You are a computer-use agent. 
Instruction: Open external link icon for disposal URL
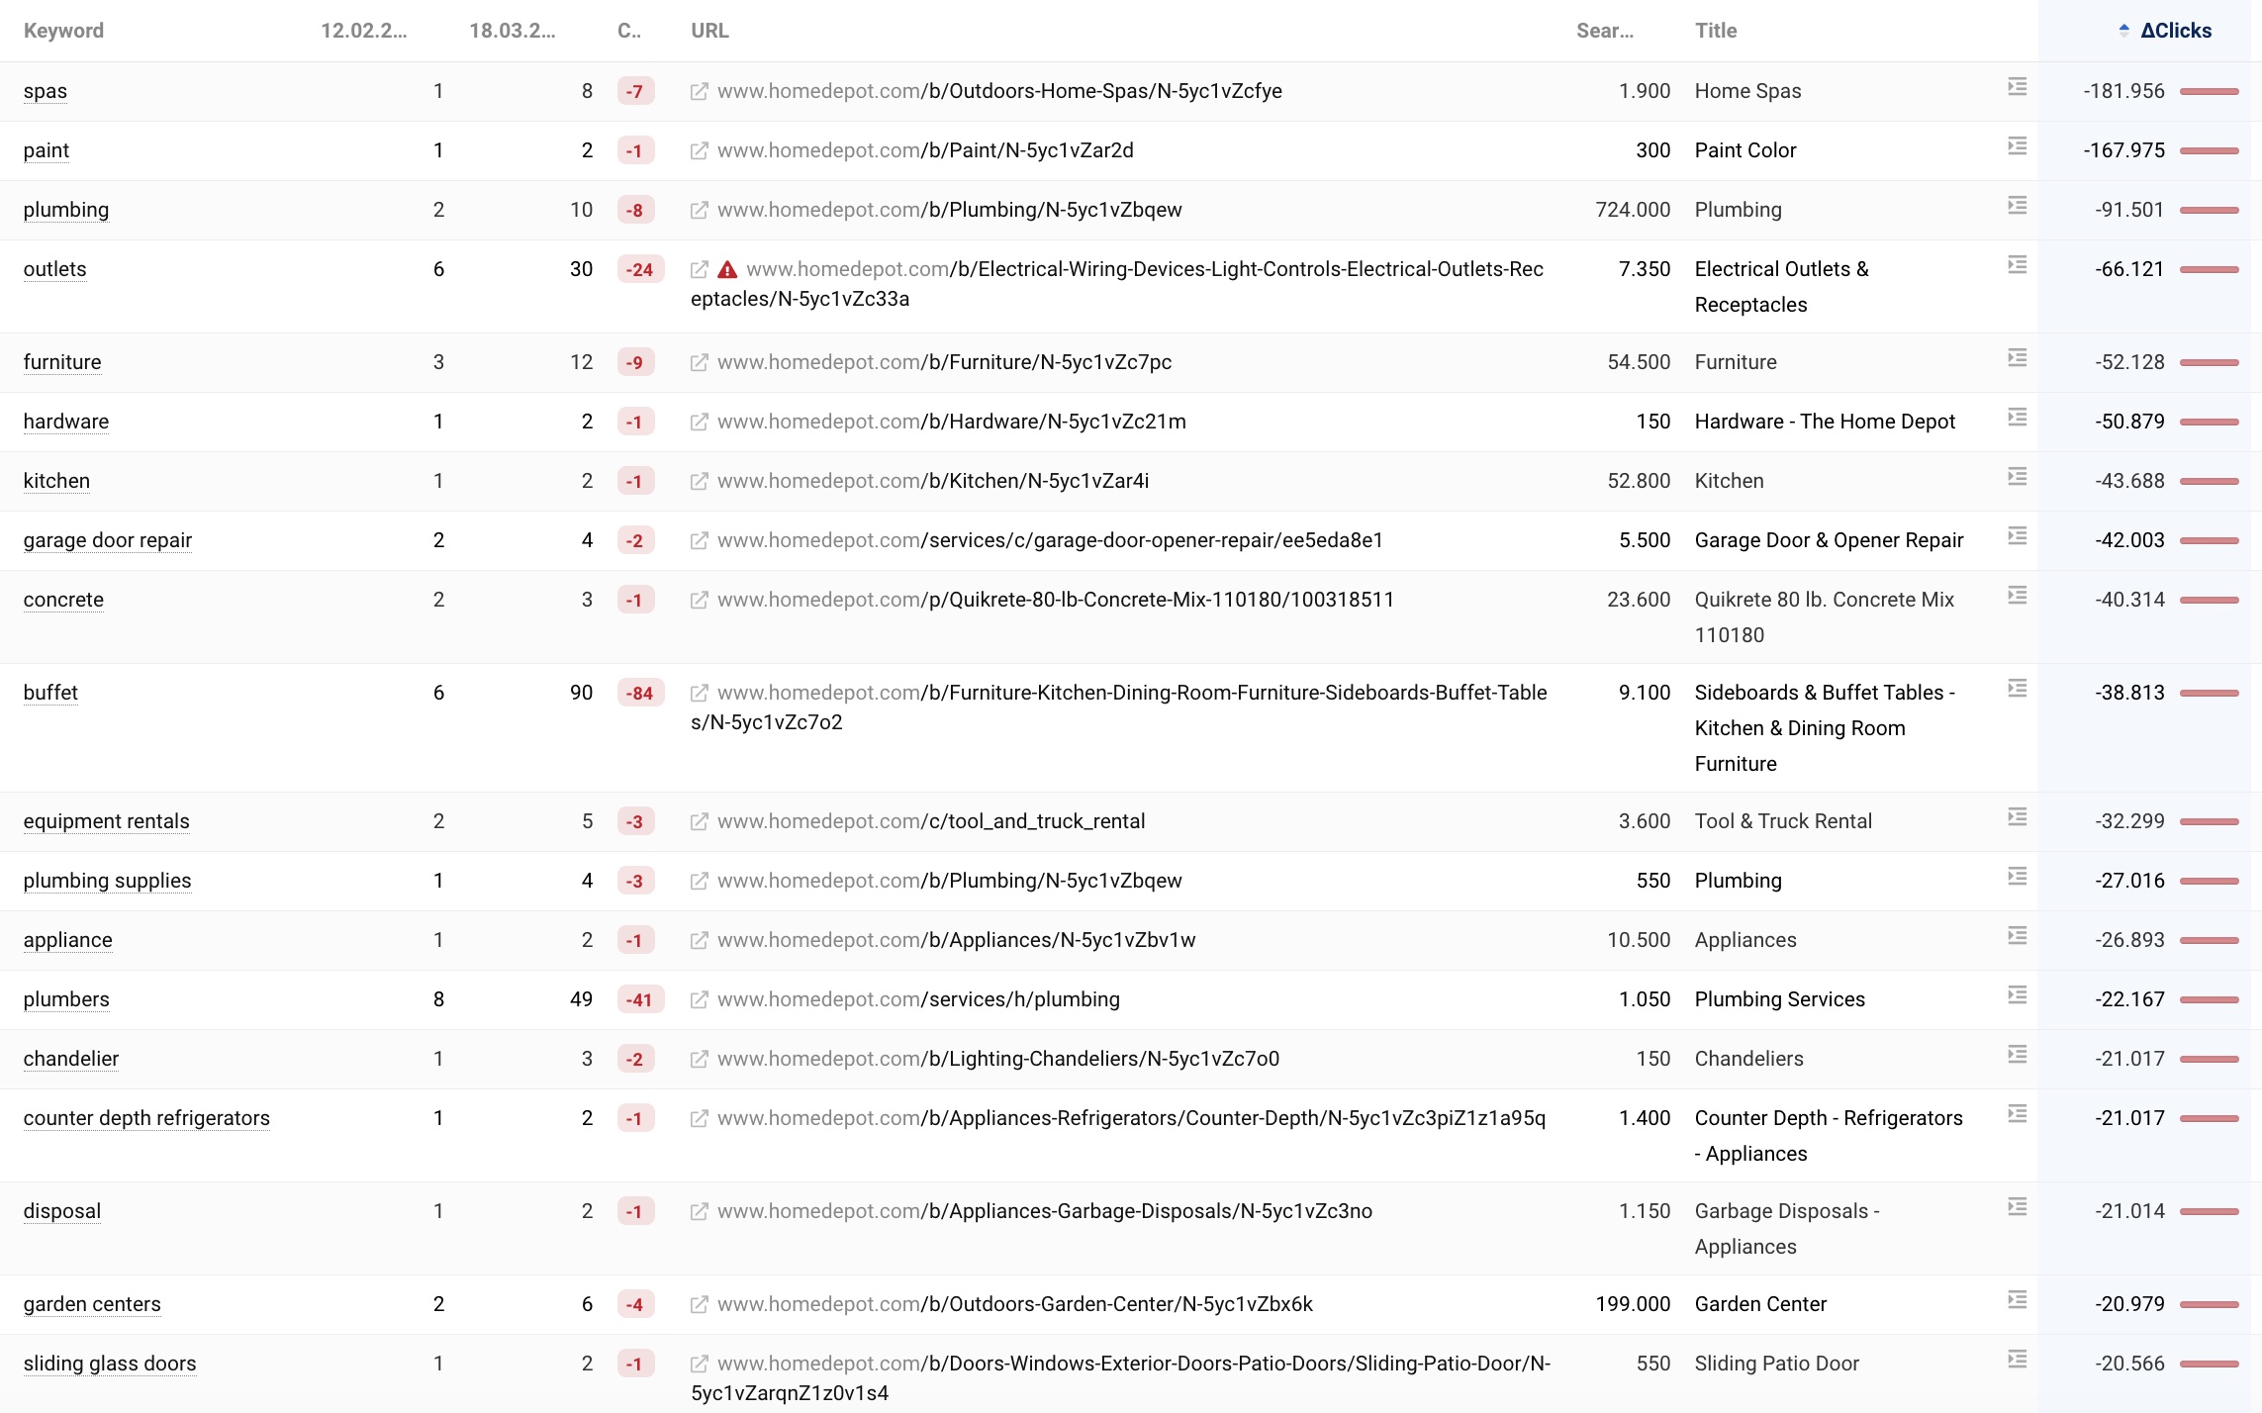point(699,1211)
